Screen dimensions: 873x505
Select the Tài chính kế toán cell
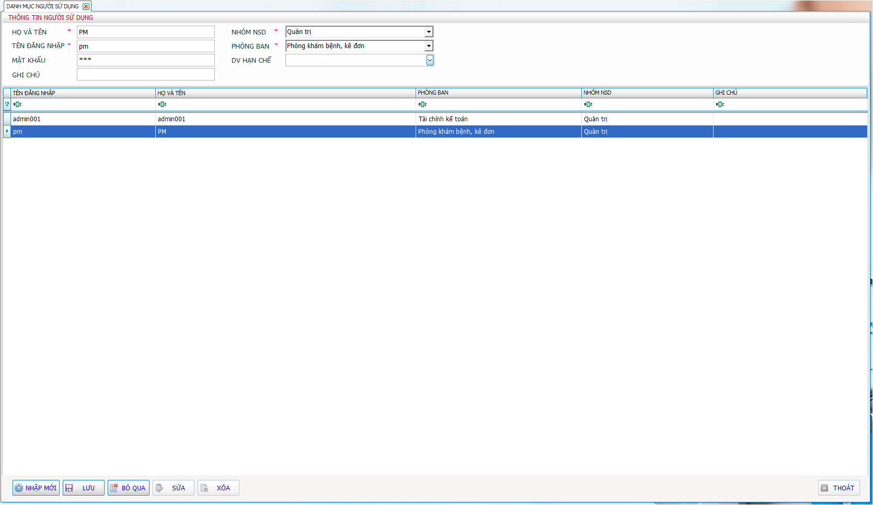pos(499,119)
